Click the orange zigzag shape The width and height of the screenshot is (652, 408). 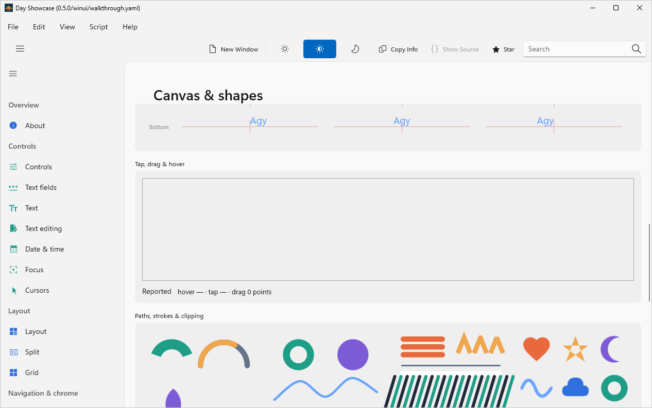480,343
